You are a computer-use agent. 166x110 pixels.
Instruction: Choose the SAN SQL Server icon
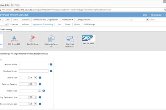pos(33,41)
